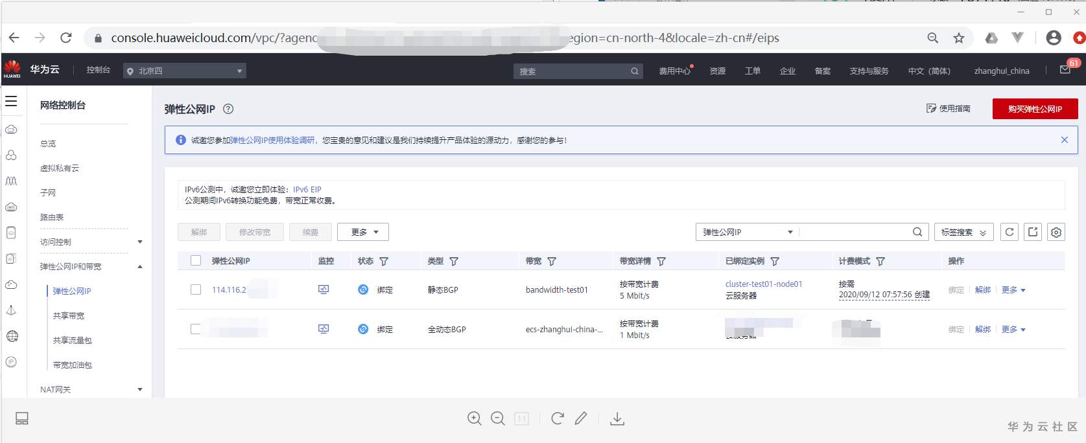
Task: Open 共享带宽 in the sidebar
Action: point(69,315)
